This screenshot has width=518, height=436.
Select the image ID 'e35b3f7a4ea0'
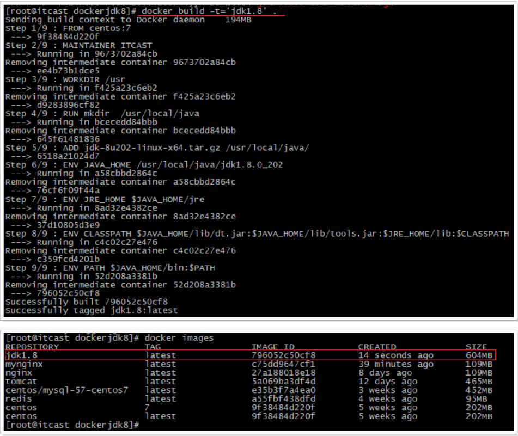[x=283, y=390]
